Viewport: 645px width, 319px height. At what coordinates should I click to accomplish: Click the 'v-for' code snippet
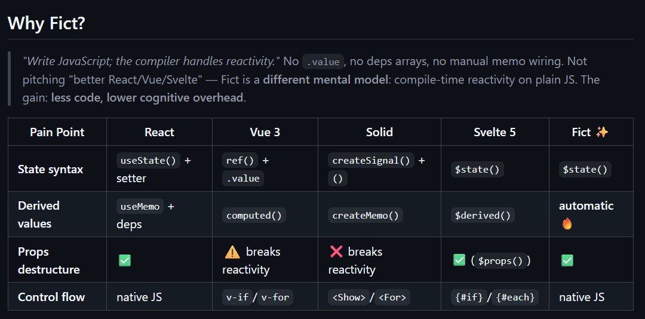(x=275, y=297)
